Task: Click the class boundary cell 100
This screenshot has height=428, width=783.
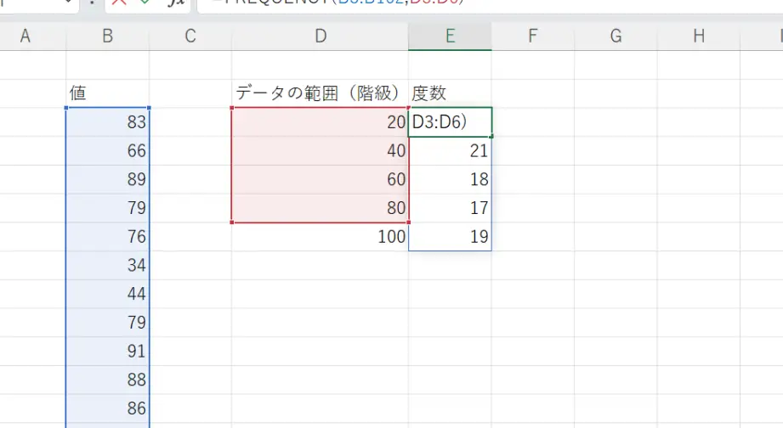Action: (x=321, y=236)
